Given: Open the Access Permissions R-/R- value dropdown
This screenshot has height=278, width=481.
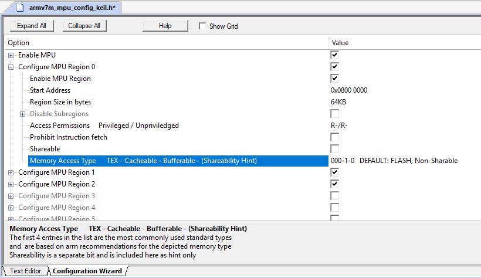Looking at the screenshot, I should click(339, 126).
